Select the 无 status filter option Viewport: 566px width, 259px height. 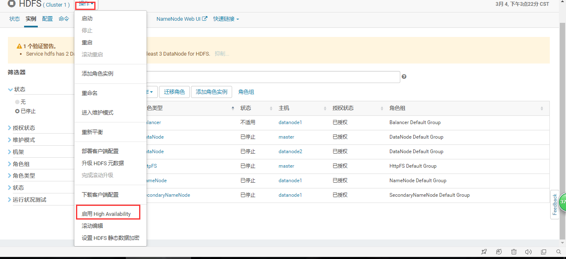tap(20, 102)
